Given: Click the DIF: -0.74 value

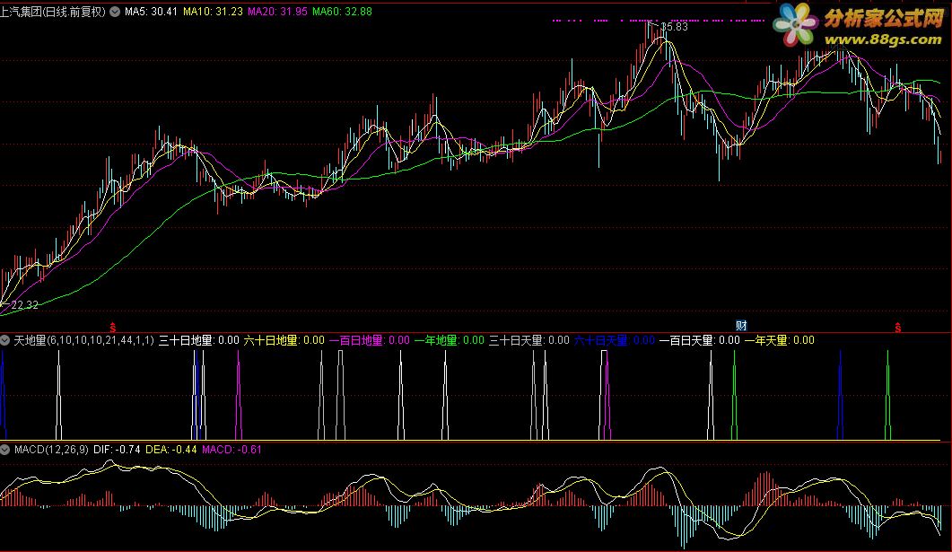Looking at the screenshot, I should pos(117,450).
